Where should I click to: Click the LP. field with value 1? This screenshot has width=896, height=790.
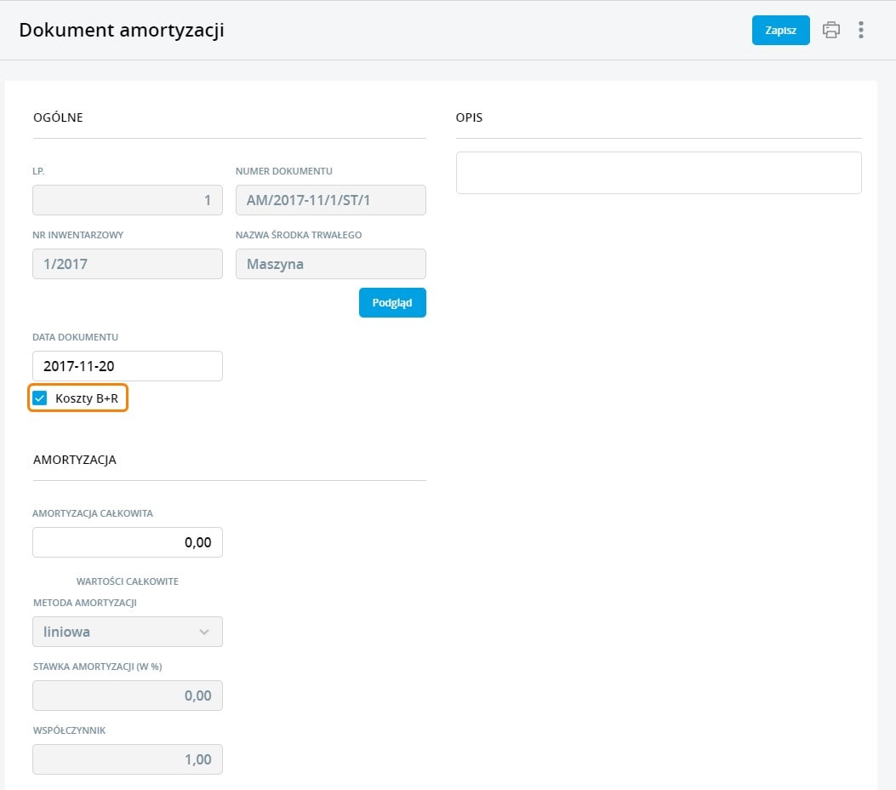(128, 200)
